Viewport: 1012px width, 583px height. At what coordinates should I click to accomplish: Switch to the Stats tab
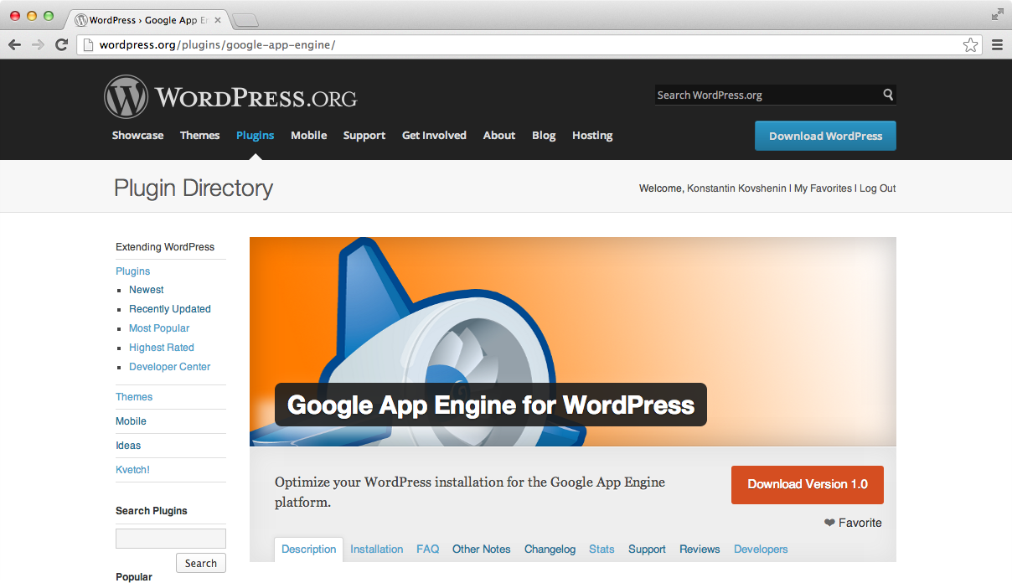[x=602, y=549]
